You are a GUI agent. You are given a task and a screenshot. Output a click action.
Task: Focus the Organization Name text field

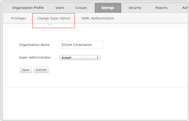pos(82,45)
